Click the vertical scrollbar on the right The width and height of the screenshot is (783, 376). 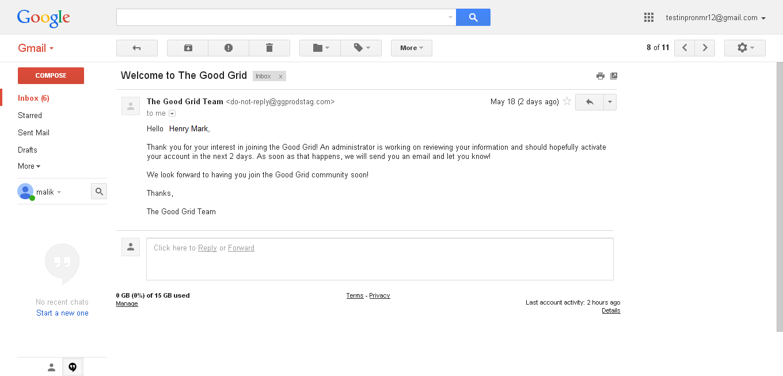(x=780, y=197)
